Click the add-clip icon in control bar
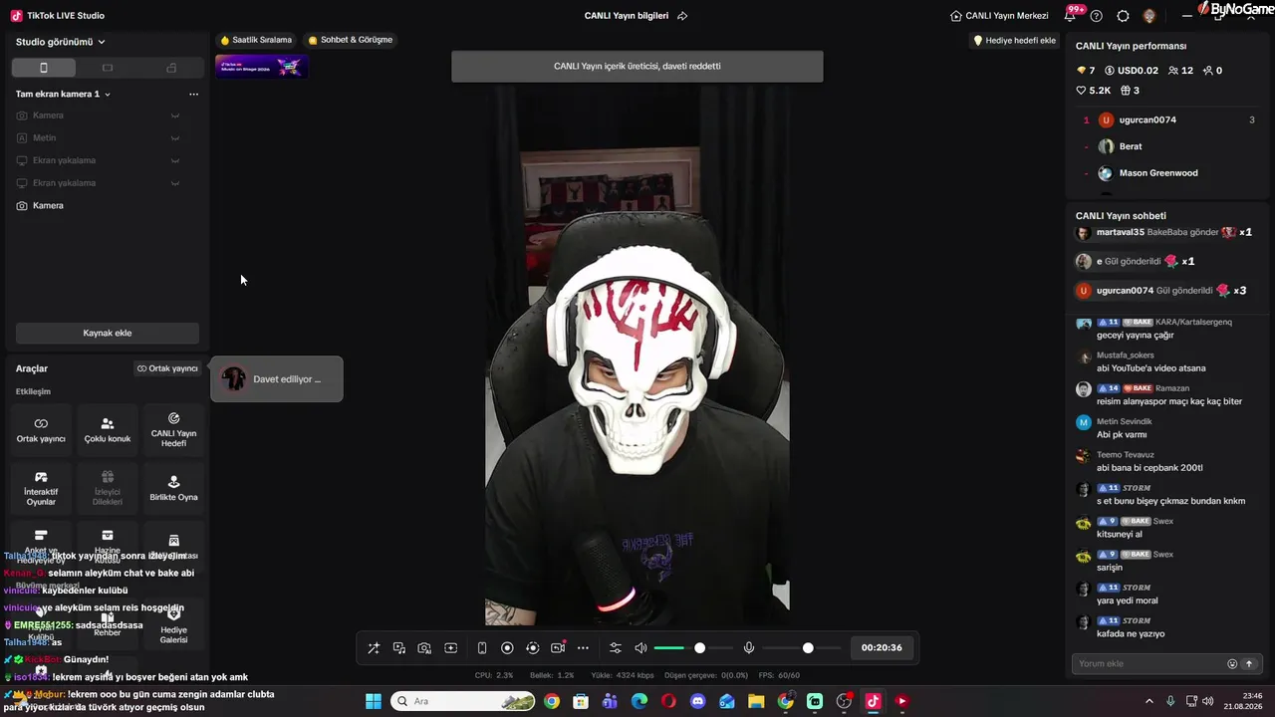This screenshot has height=717, width=1275. [450, 648]
